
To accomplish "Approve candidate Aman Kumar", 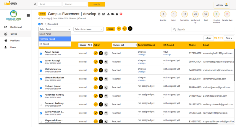I will tap(95, 53).
